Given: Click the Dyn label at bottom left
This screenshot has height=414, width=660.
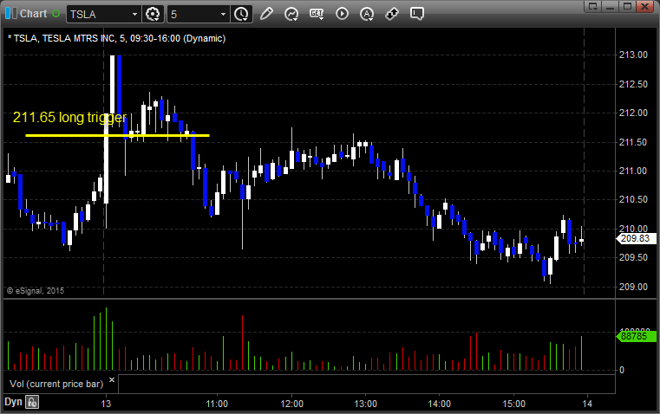Looking at the screenshot, I should pos(13,402).
